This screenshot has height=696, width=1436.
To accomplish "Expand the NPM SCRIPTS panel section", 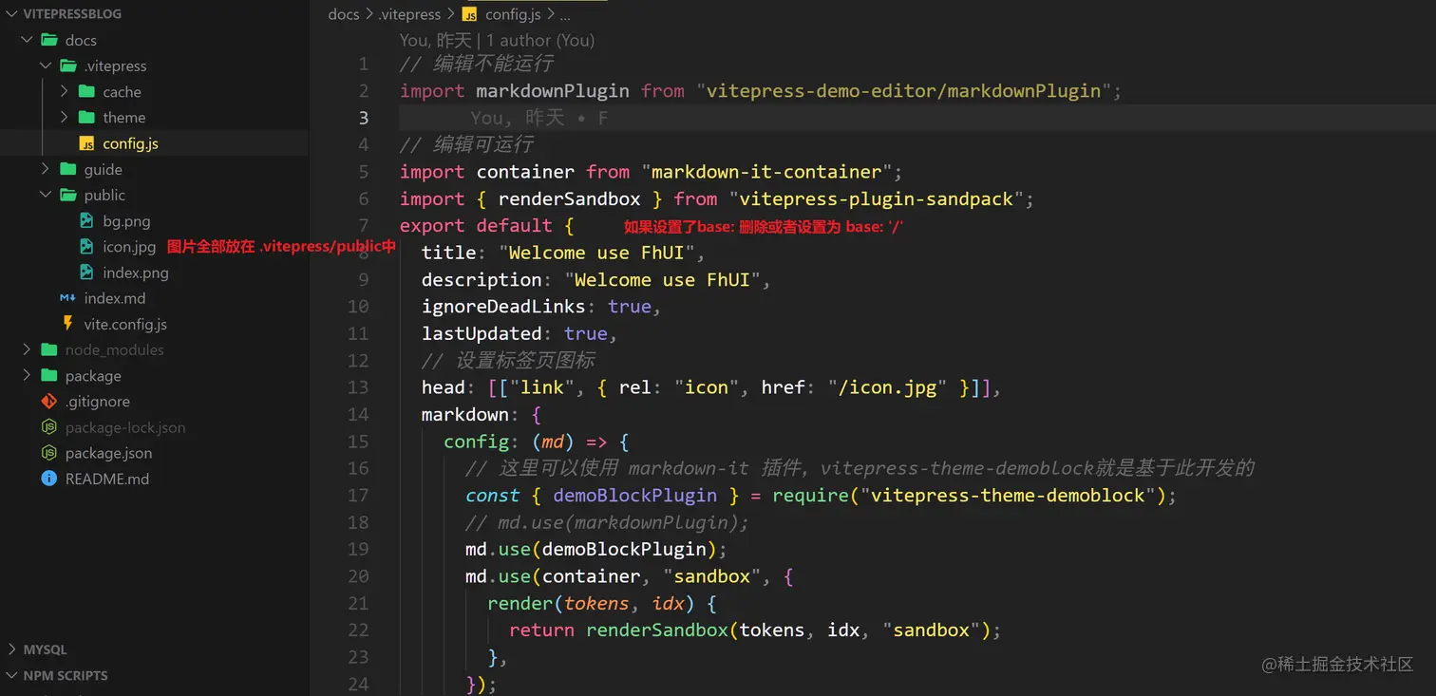I will point(11,675).
